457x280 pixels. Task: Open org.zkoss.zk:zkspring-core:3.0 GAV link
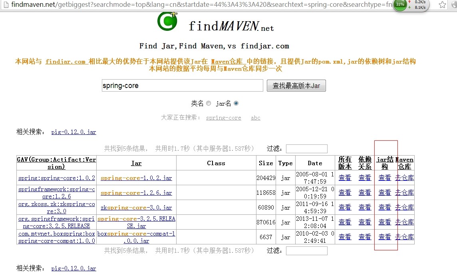pos(57,208)
